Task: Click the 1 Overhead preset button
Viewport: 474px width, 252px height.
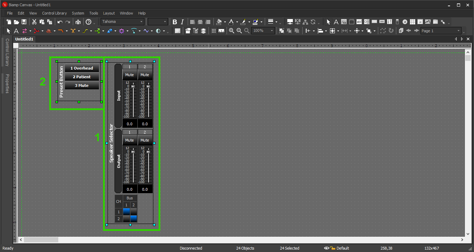Action: point(82,68)
